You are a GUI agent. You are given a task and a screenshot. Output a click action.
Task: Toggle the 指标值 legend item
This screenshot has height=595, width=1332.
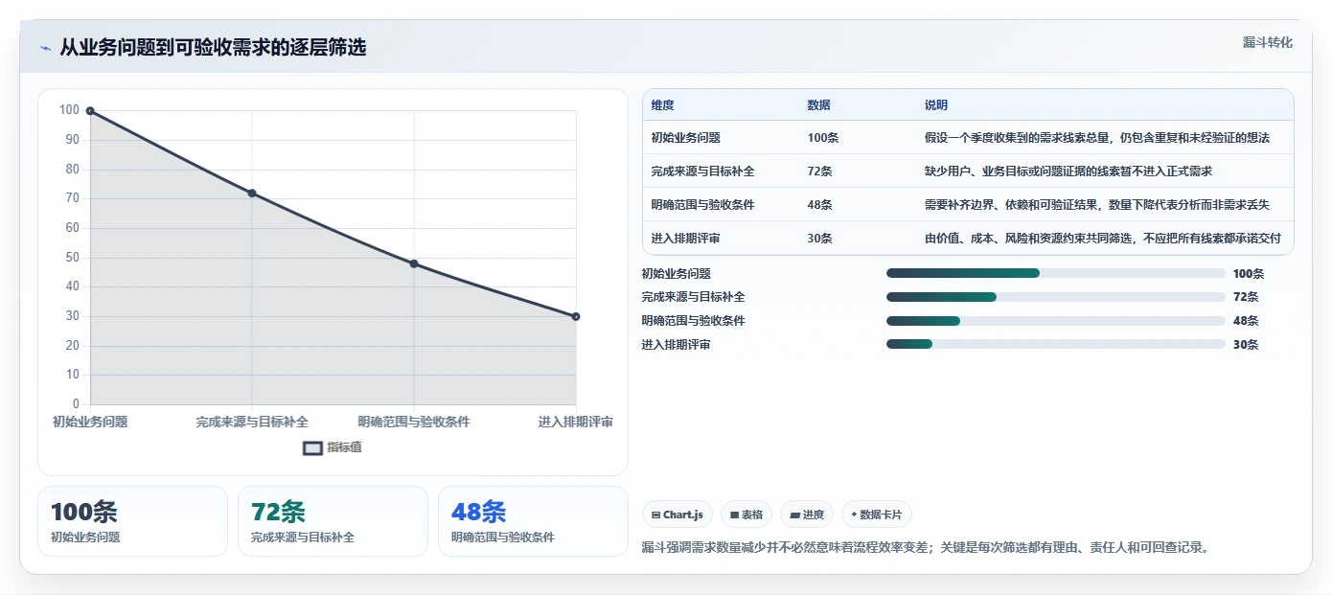(333, 447)
